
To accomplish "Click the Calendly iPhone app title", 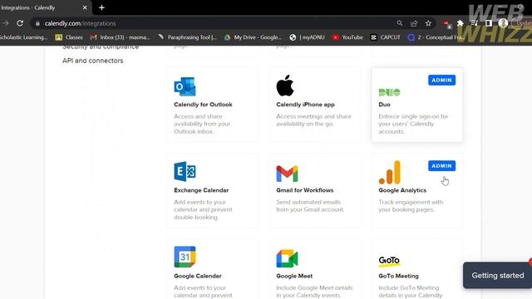I will [x=305, y=105].
